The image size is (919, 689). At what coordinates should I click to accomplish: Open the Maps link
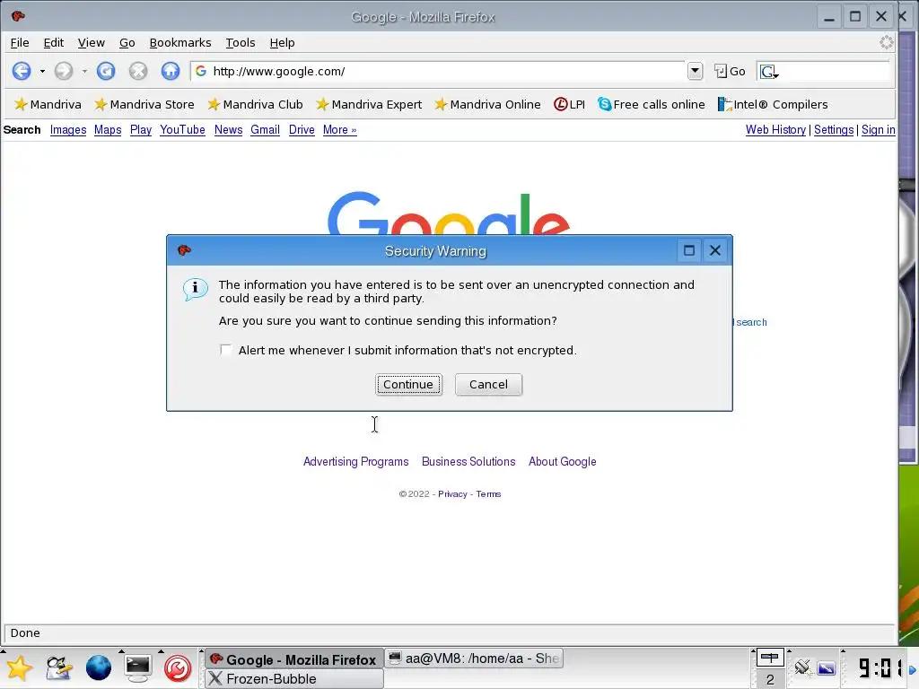point(108,130)
